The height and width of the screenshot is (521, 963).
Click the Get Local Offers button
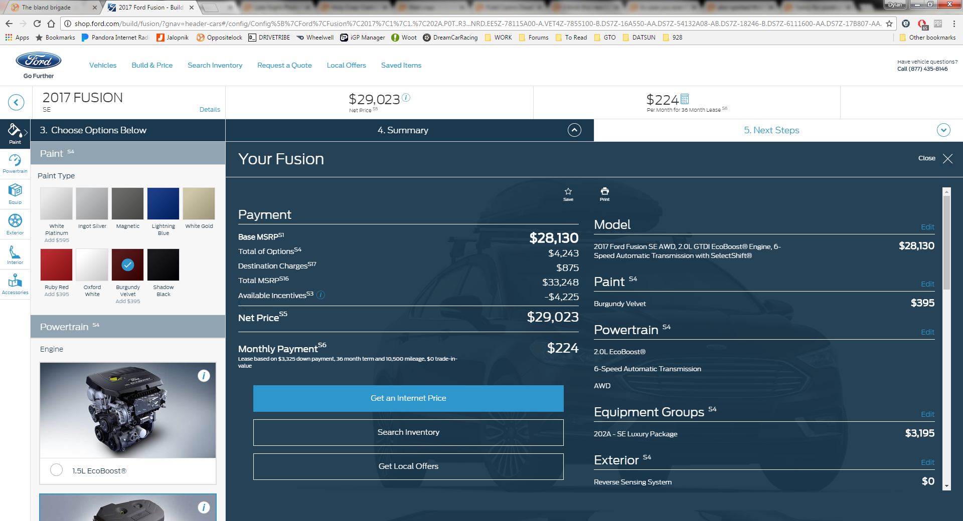[x=408, y=466]
